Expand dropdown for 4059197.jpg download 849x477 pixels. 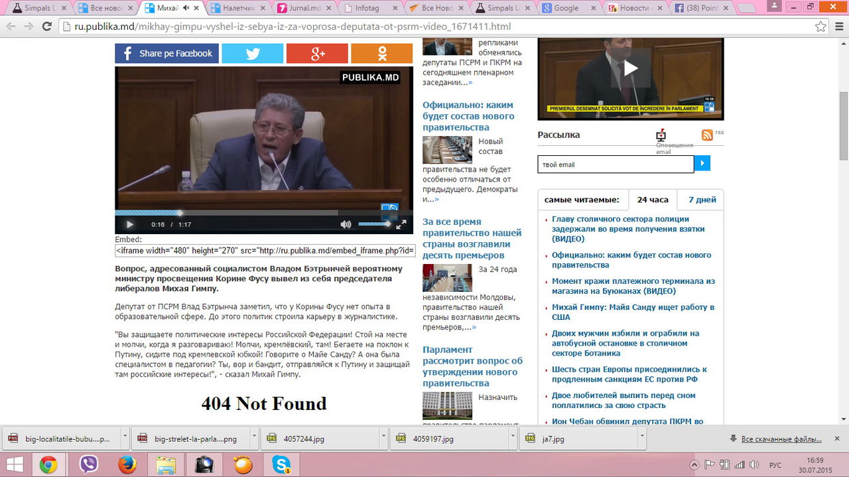point(513,439)
